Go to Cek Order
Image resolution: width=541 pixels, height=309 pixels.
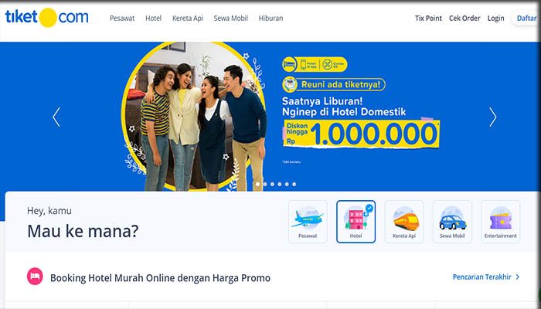click(x=464, y=19)
